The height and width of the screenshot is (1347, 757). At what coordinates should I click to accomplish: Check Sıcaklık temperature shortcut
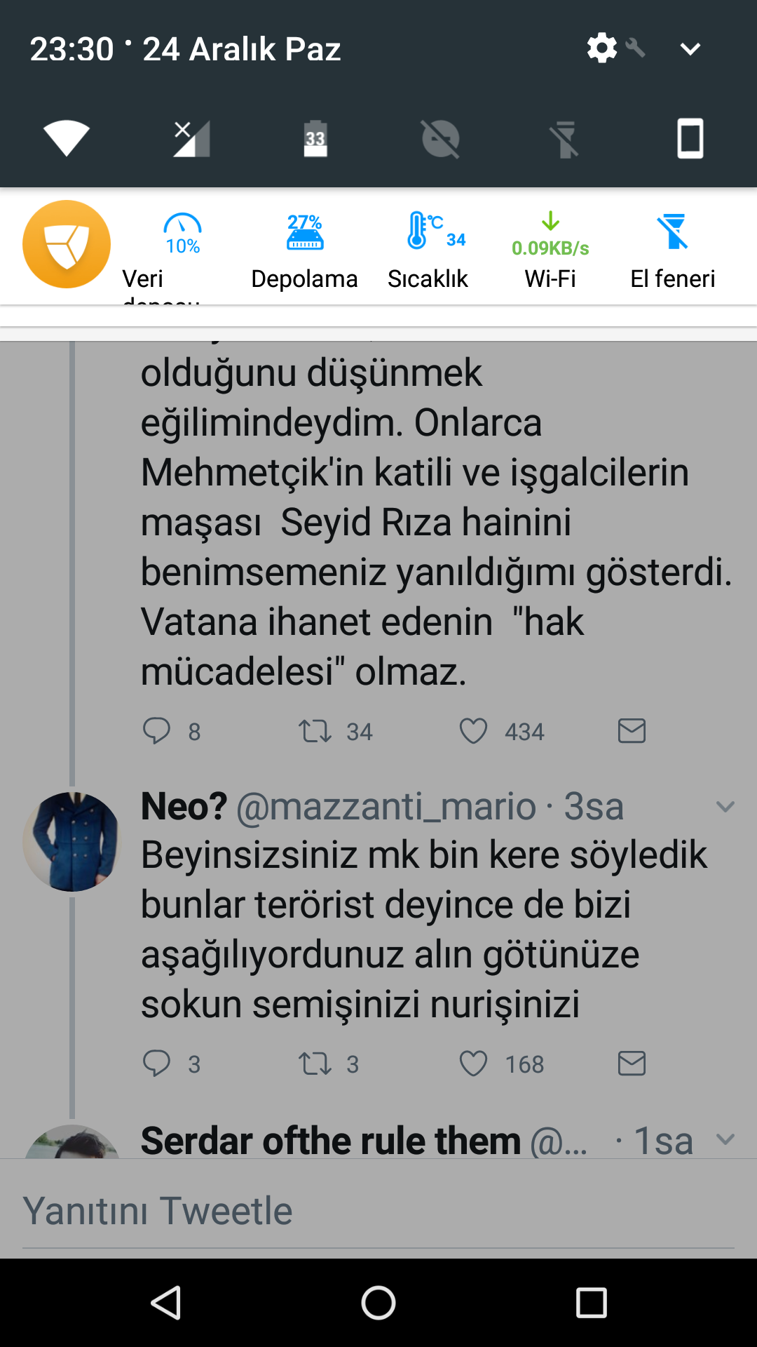(x=428, y=249)
